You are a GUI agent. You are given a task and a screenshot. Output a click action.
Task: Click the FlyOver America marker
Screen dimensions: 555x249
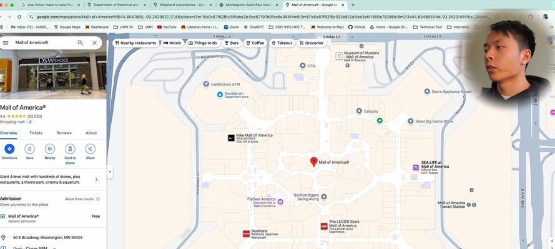pyautogui.click(x=280, y=202)
